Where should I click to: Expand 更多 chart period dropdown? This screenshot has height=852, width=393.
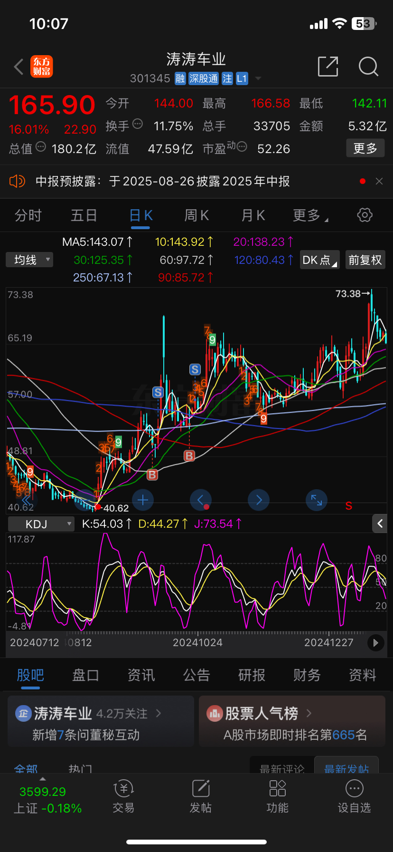pyautogui.click(x=310, y=215)
